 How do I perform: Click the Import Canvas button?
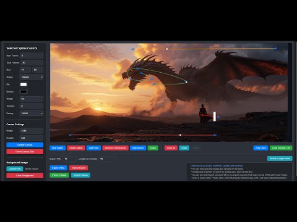pyautogui.click(x=80, y=175)
